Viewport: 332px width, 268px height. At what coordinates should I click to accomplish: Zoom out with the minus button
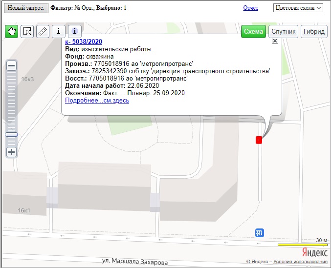12,65
